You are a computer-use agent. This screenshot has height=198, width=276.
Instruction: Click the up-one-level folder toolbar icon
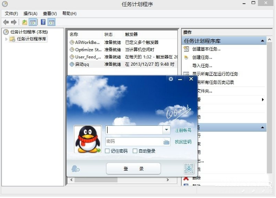24,22
